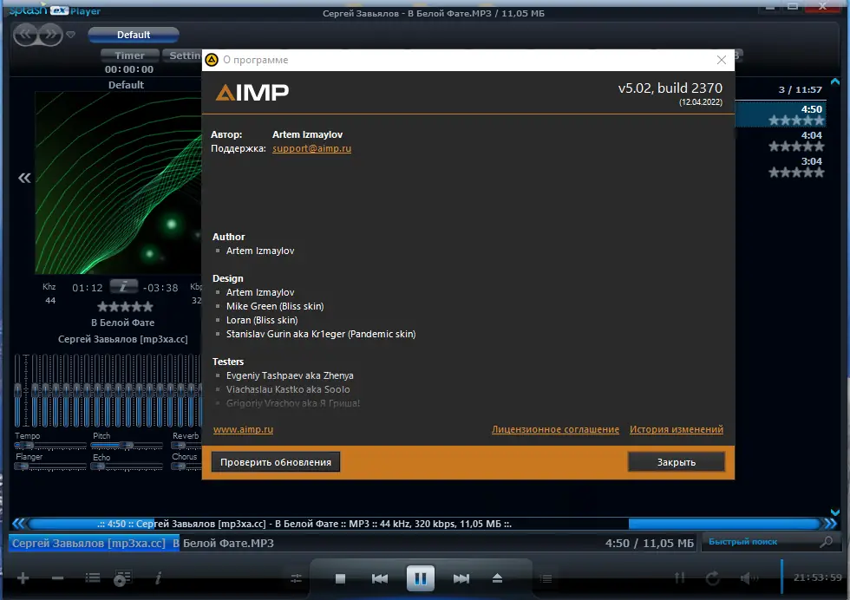Open the Timer tab

click(129, 55)
